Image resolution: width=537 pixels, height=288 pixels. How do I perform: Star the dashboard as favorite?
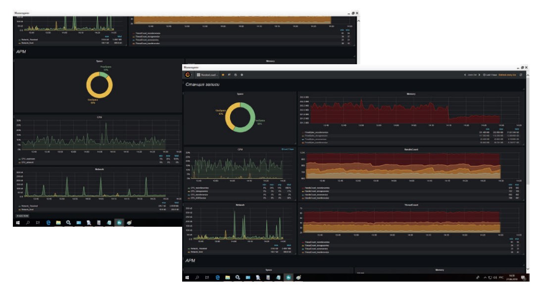223,75
